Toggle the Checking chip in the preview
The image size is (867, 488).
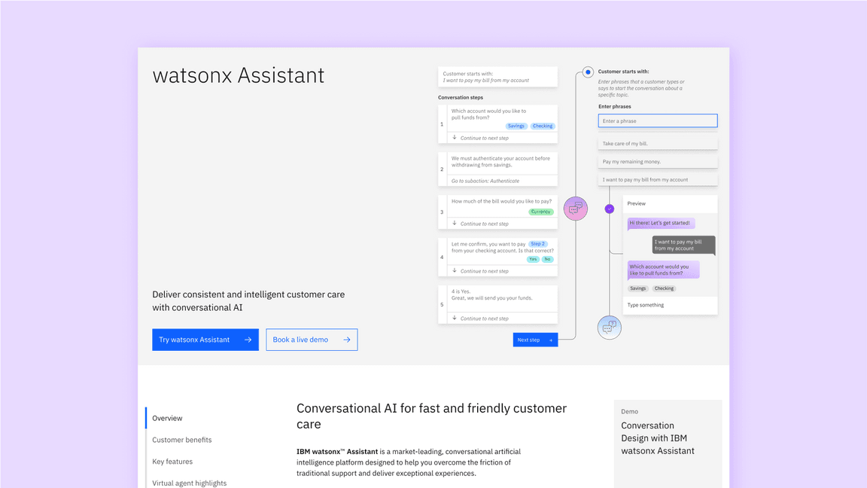point(664,288)
